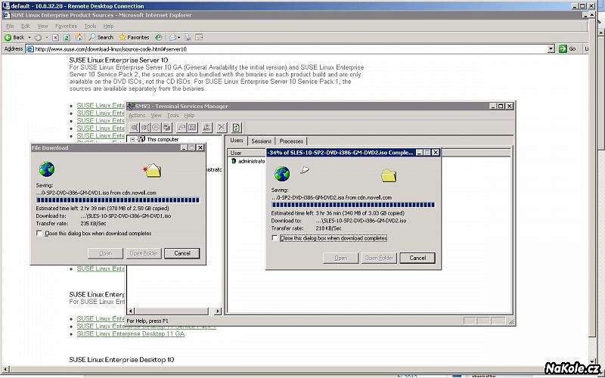
Task: Click Reset icon in Terminal Services Manager
Action: 181,127
